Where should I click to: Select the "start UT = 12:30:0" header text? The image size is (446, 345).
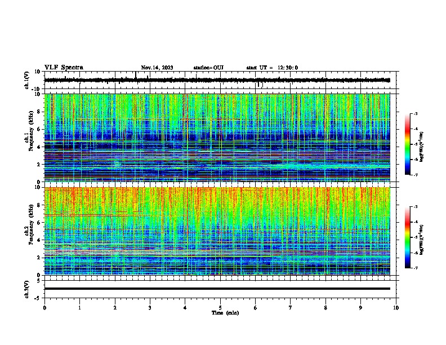pos(272,68)
